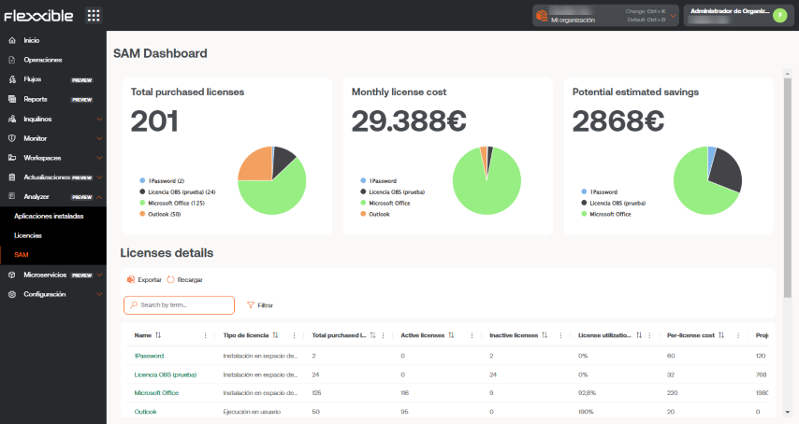The image size is (799, 424).
Task: Click Administrador de Organización account menu
Action: pyautogui.click(x=739, y=15)
